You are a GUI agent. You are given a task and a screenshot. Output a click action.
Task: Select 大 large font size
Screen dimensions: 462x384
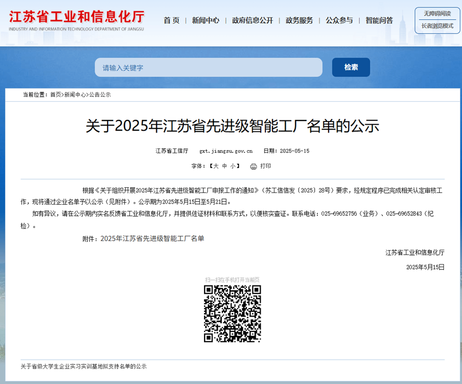click(x=216, y=165)
